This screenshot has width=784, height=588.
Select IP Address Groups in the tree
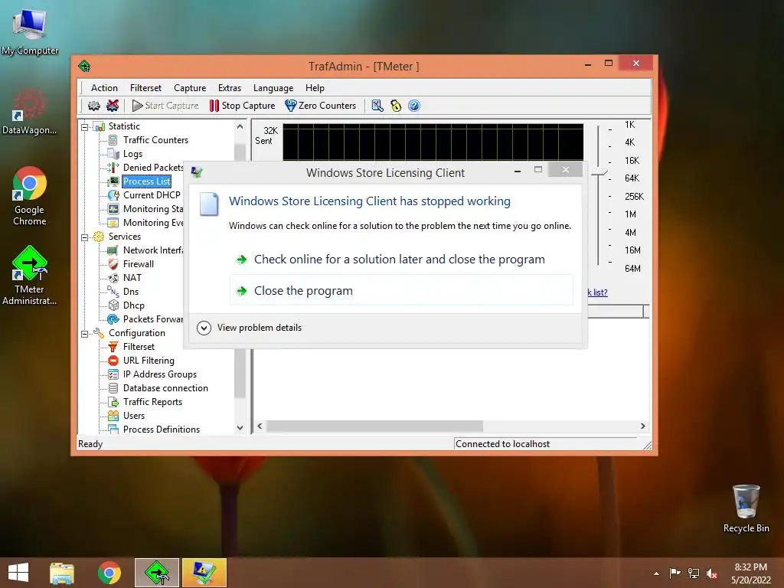(159, 374)
